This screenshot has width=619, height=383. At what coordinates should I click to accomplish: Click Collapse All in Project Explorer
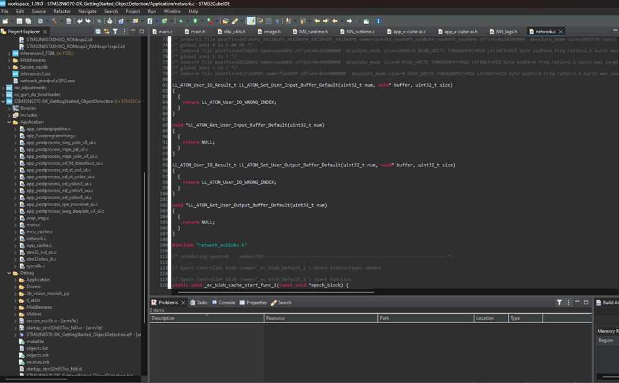(x=98, y=32)
